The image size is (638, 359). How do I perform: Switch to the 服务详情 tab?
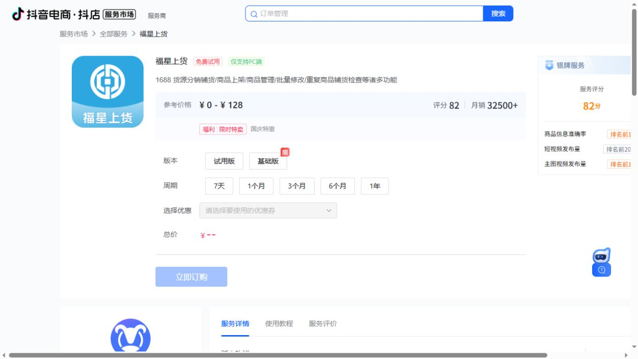point(235,323)
